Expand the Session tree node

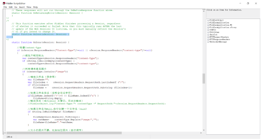tap(208, 35)
